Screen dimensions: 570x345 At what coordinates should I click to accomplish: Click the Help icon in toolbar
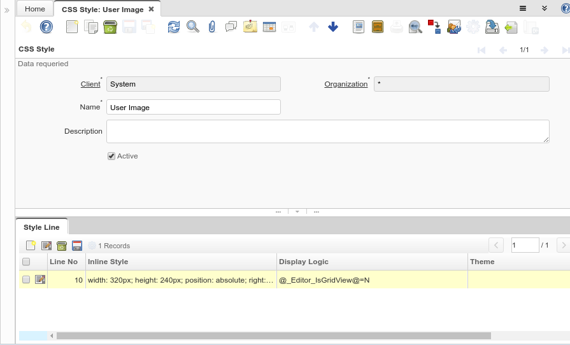point(46,27)
